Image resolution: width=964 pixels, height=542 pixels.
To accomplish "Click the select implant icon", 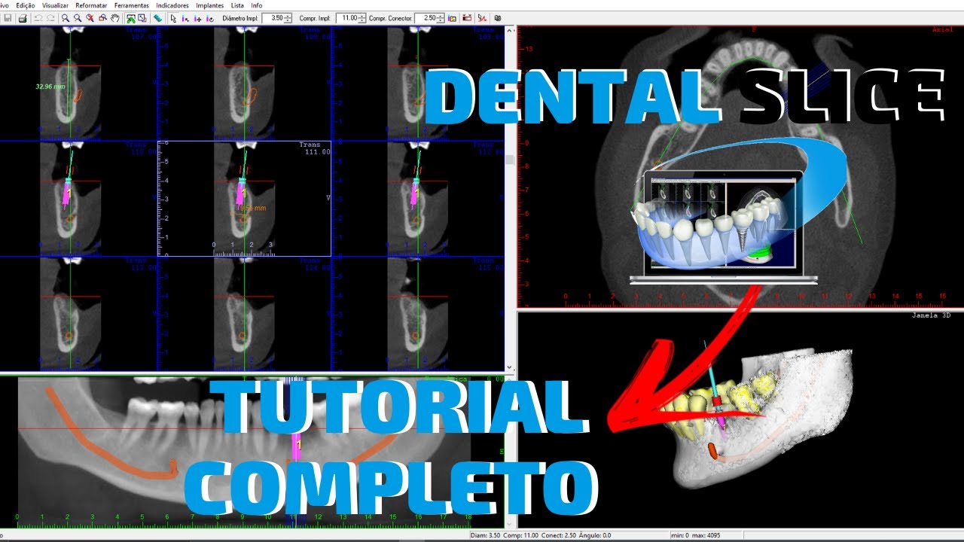I will (x=185, y=18).
